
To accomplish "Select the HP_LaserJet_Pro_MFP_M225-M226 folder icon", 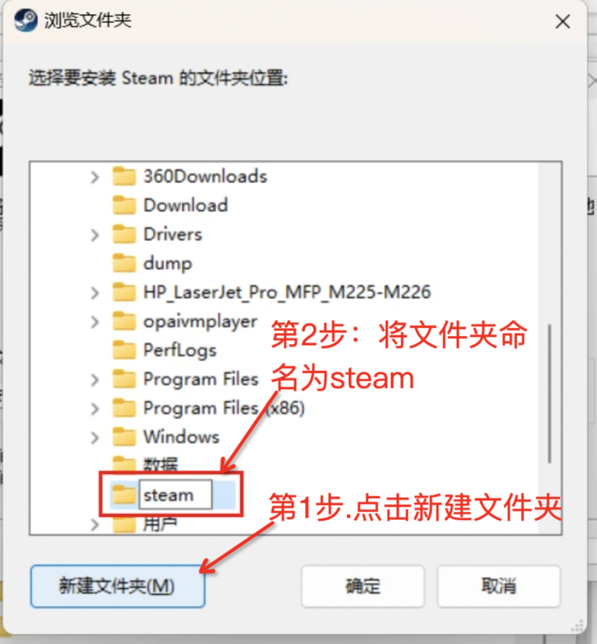I will click(124, 292).
